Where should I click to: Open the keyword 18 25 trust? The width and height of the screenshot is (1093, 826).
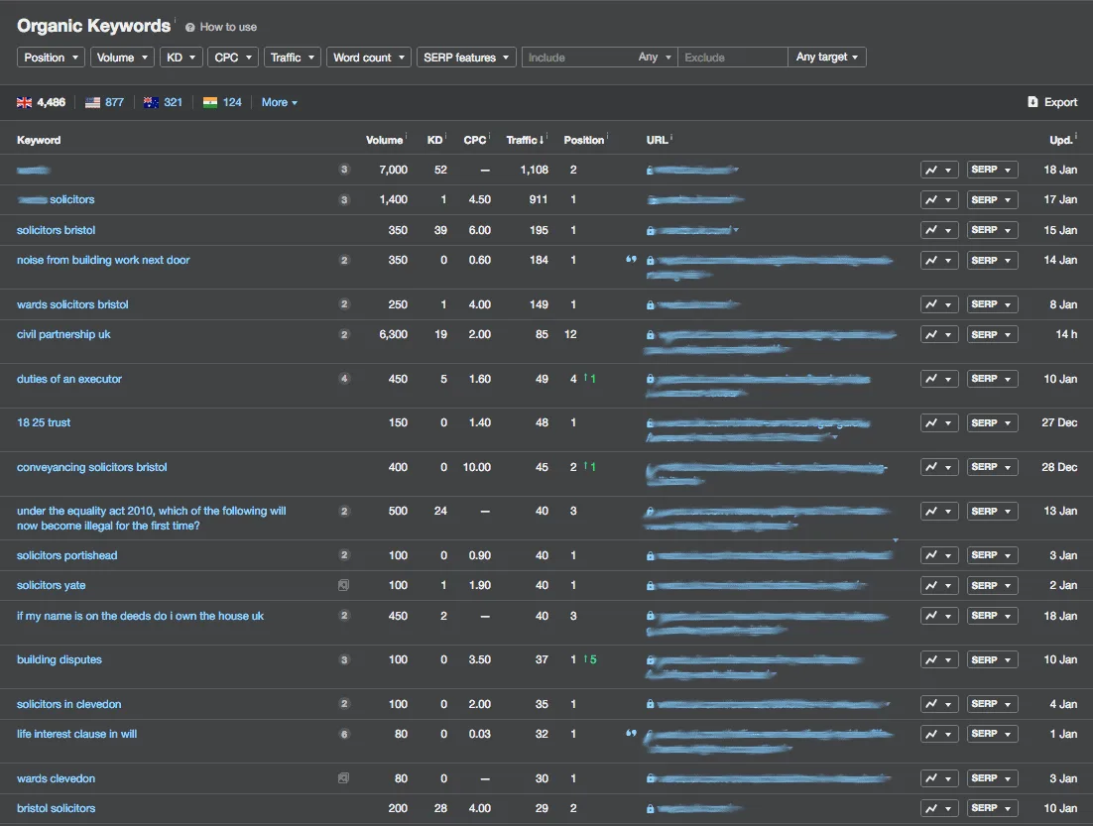[x=44, y=423]
